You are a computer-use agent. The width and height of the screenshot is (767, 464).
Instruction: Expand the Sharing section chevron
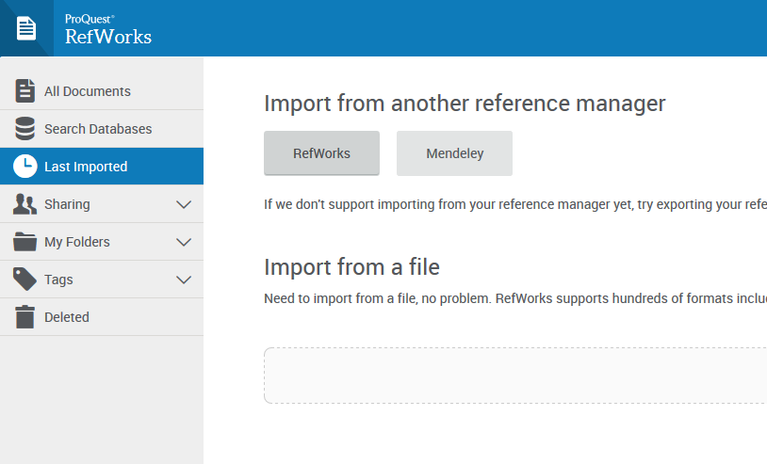click(184, 204)
